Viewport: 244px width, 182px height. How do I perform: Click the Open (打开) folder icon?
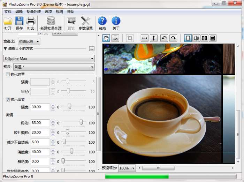pyautogui.click(x=8, y=22)
